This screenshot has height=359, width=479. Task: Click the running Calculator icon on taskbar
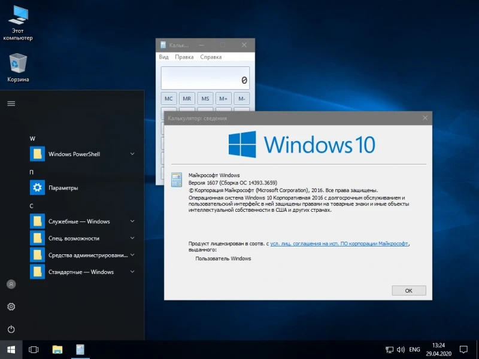tap(80, 349)
